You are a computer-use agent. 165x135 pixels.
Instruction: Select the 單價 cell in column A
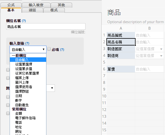(121, 69)
